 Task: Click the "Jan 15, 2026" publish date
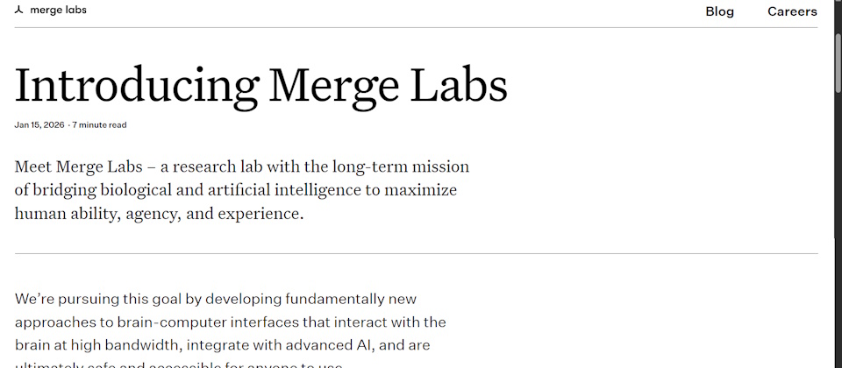click(39, 125)
